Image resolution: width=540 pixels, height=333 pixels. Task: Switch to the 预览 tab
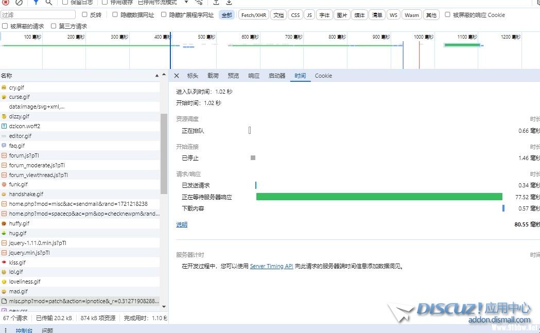(233, 76)
